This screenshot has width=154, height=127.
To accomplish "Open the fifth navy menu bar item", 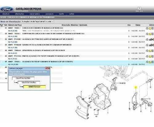I will pos(62,14).
